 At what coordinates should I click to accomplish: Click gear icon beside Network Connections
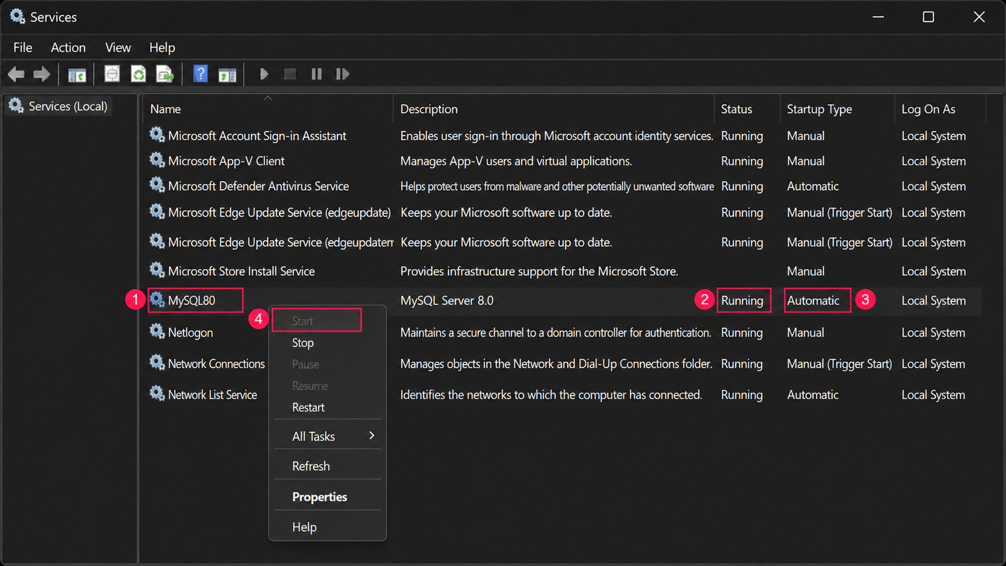point(157,363)
